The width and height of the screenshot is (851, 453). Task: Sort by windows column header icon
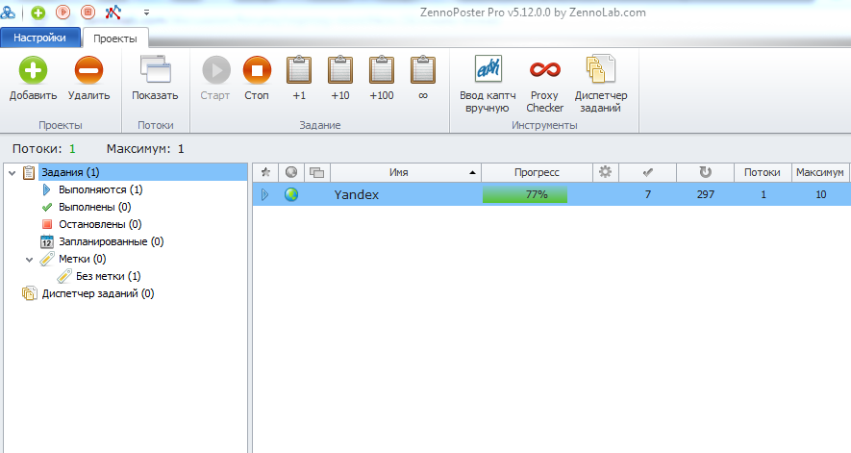coord(317,173)
